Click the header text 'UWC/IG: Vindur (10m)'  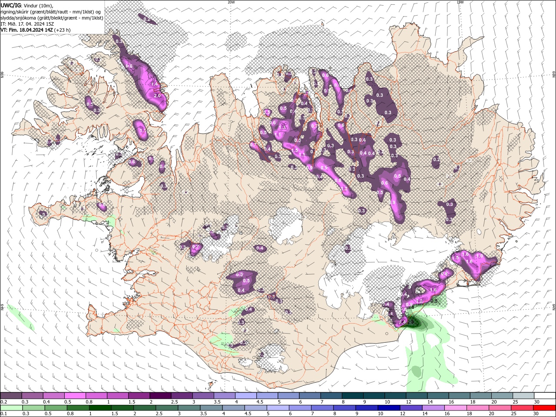tap(27, 5)
